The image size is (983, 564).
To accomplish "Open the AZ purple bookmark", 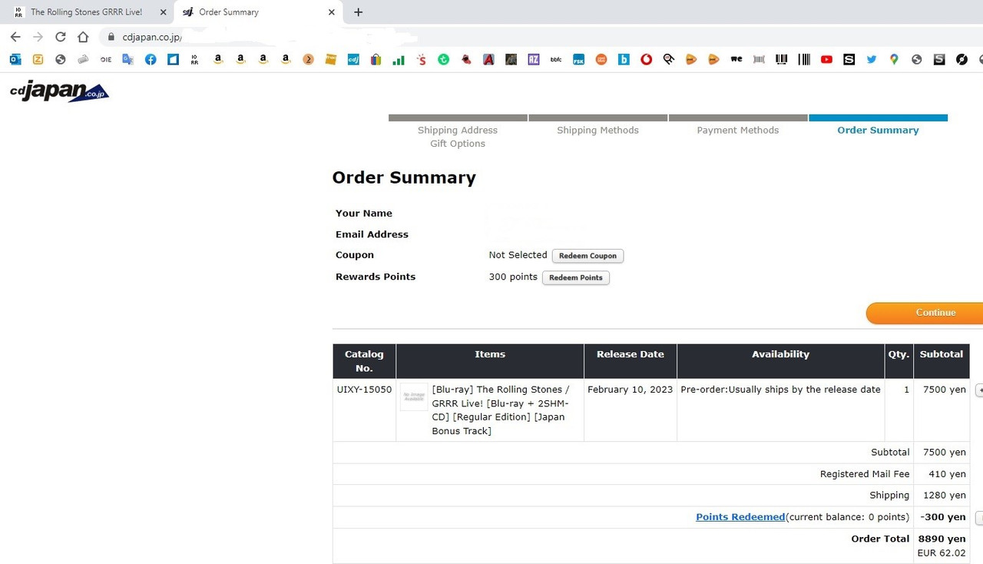I will pyautogui.click(x=534, y=59).
